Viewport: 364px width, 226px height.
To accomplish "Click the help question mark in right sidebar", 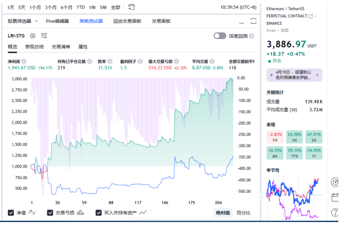I will tap(335, 212).
